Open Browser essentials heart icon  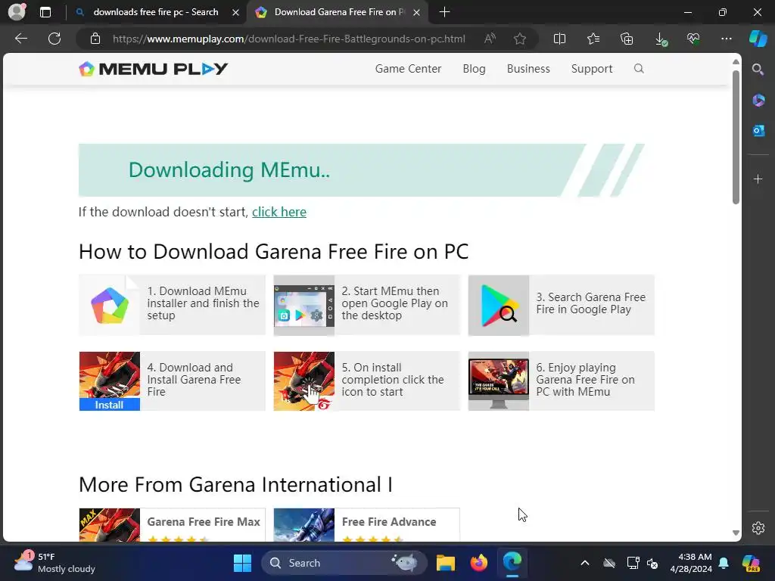pyautogui.click(x=693, y=39)
